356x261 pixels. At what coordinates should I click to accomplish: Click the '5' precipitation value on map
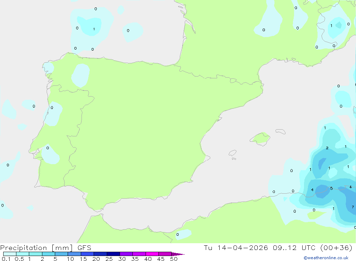331,188
